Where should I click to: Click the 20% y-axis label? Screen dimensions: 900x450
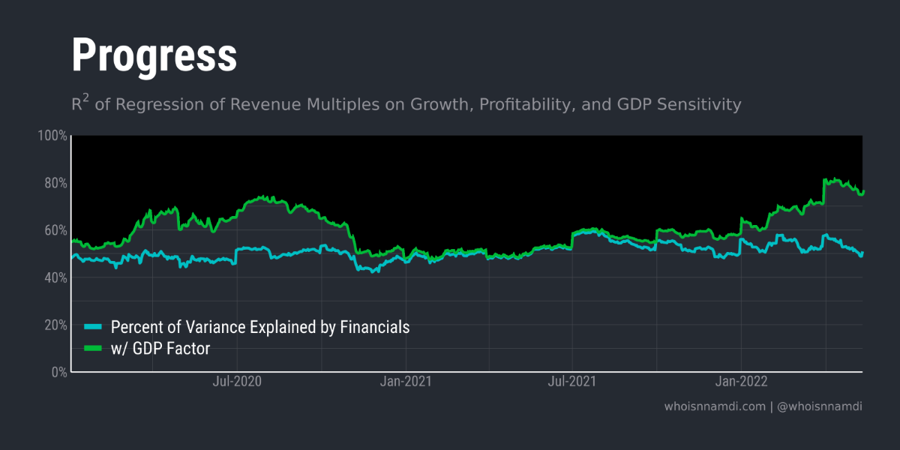[55, 325]
